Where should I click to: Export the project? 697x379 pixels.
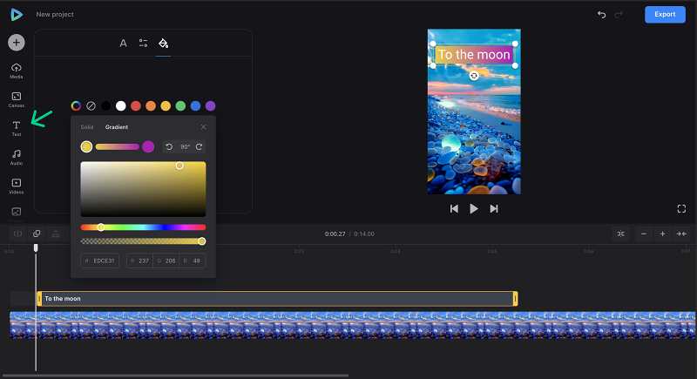[x=665, y=14]
